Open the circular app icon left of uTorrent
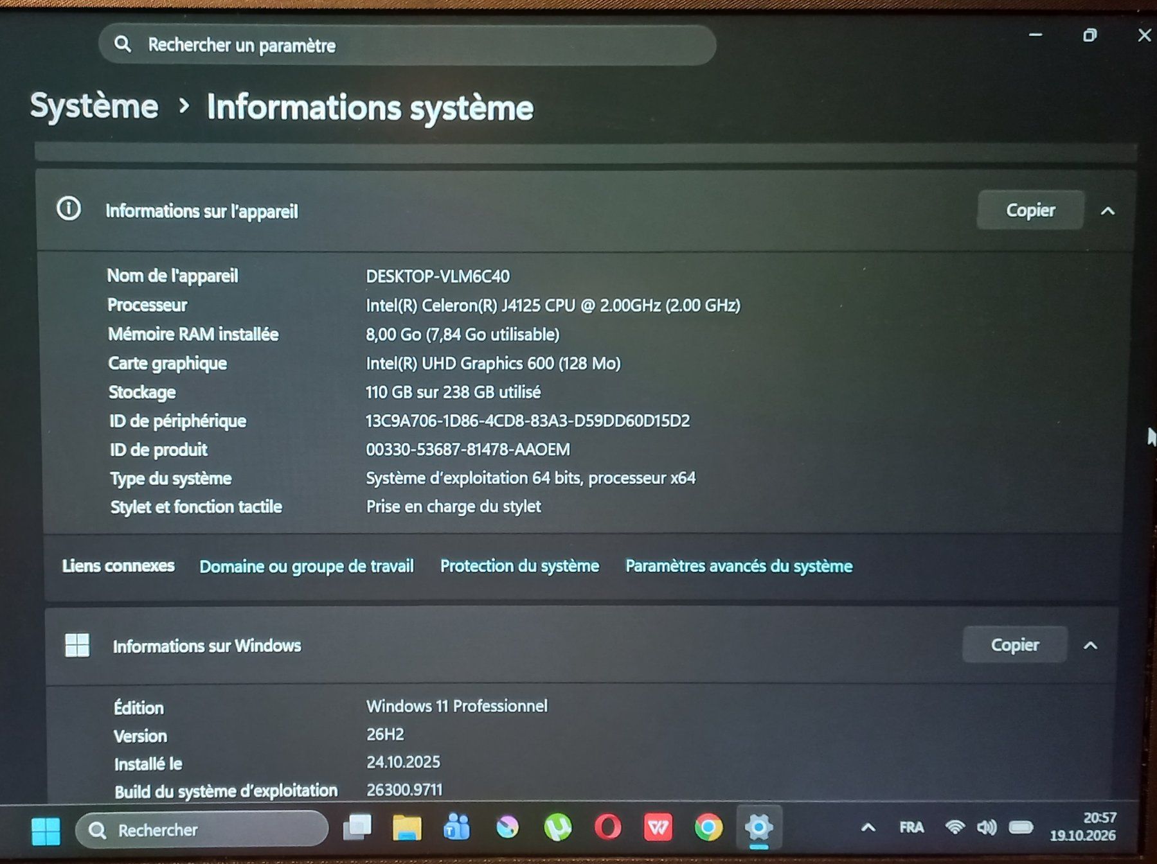The image size is (1157, 864). [507, 827]
